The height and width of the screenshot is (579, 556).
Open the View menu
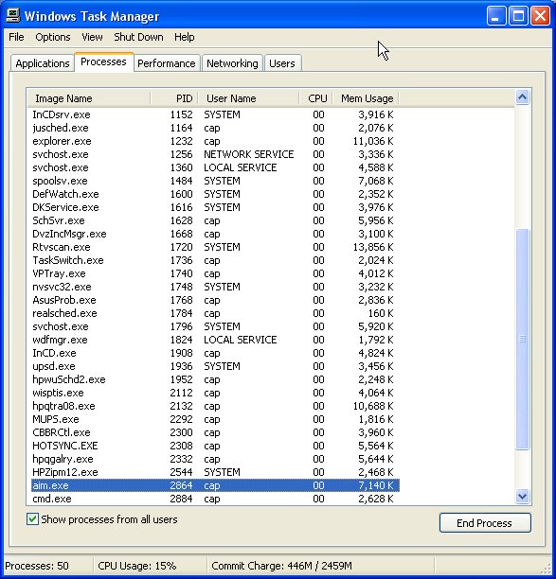92,37
